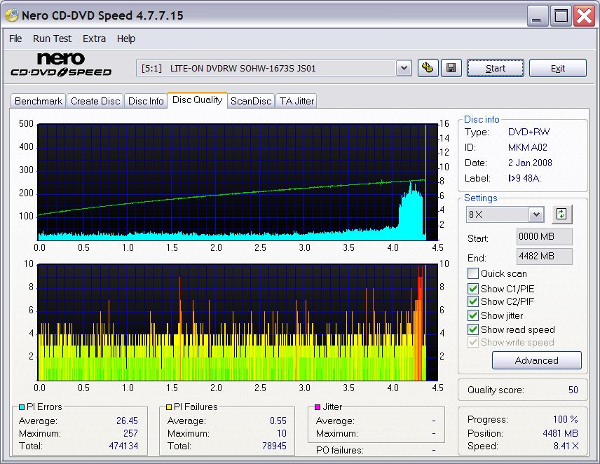This screenshot has width=600, height=464.
Task: Click PI Failures average value 0.55
Action: pos(278,421)
